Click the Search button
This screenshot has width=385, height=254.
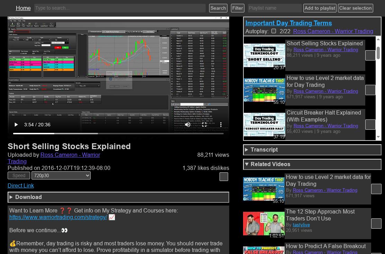coord(218,8)
